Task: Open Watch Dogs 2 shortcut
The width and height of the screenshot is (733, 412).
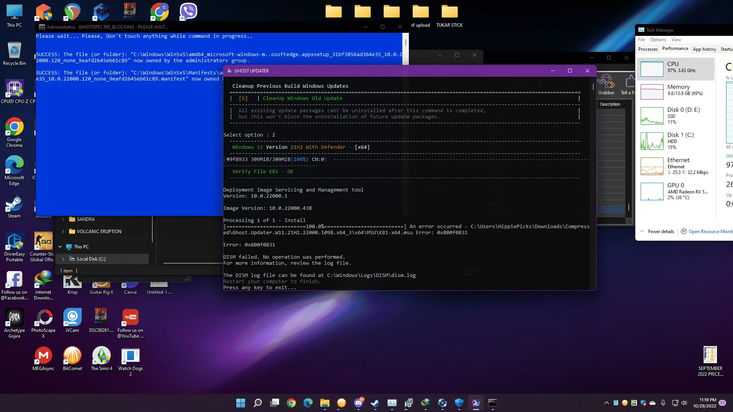Action: [x=130, y=361]
